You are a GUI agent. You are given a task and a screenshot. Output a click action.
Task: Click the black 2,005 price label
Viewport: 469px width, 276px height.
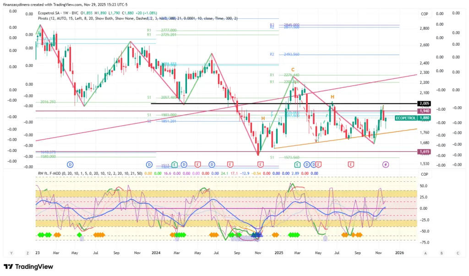point(424,104)
